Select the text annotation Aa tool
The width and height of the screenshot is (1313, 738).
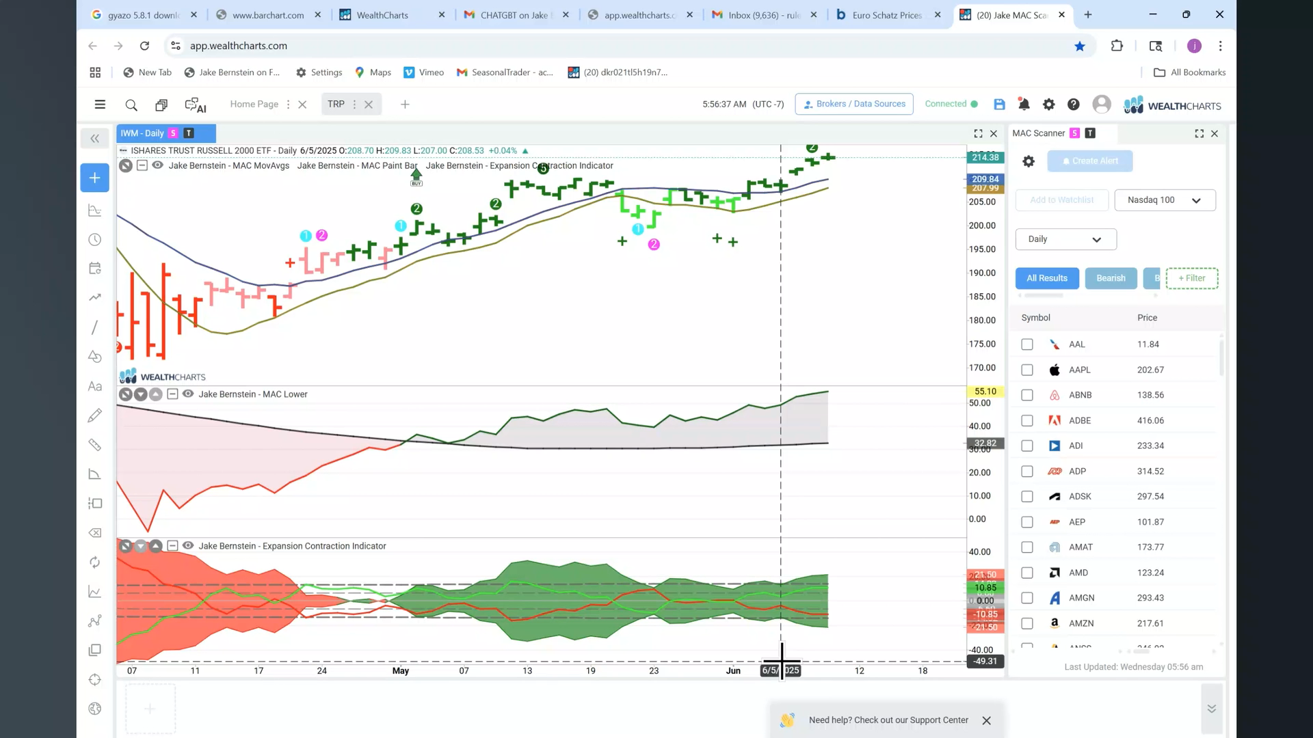coord(95,386)
